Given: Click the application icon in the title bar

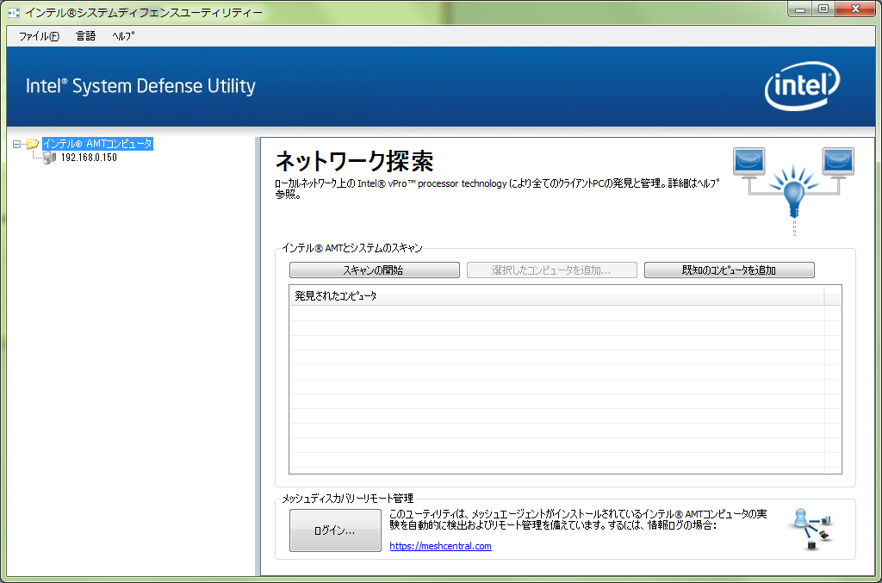Looking at the screenshot, I should [14, 12].
